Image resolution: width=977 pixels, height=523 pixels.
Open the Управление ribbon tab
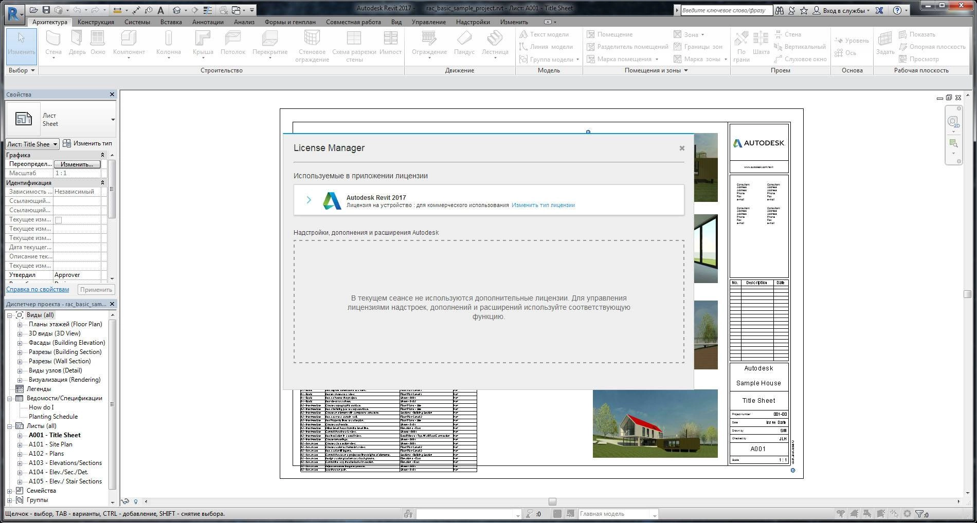pyautogui.click(x=429, y=22)
